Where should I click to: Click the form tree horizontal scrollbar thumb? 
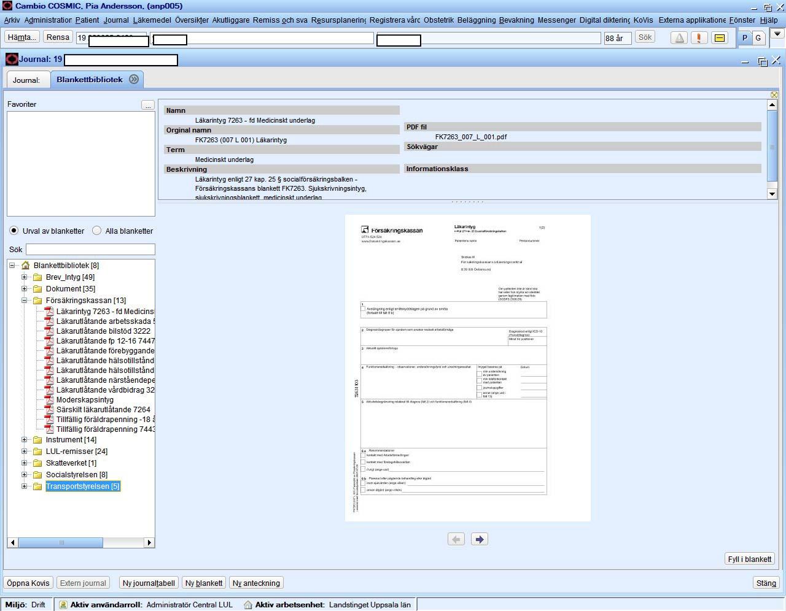point(61,542)
